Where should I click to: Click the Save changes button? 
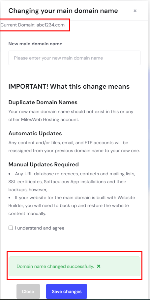pyautogui.click(x=67, y=291)
